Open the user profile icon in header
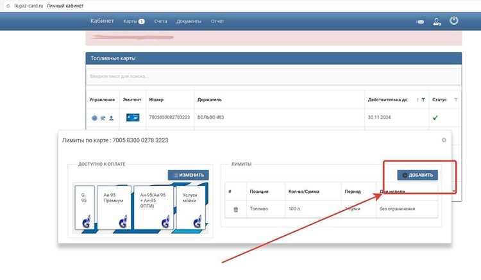 click(x=437, y=21)
